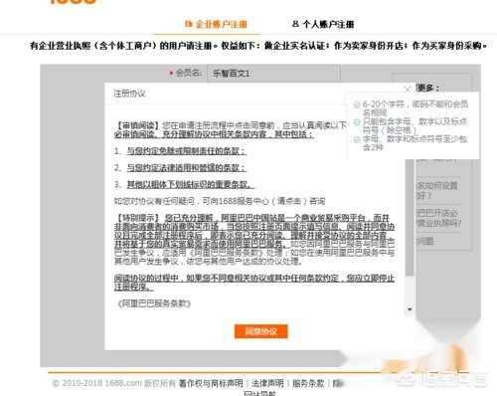Click the 会员名 input field

pyautogui.click(x=273, y=73)
